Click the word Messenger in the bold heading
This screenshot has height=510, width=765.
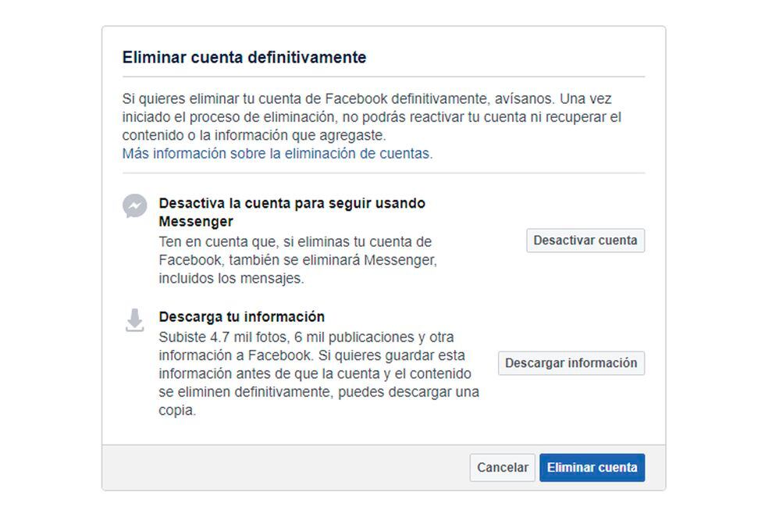pos(196,222)
